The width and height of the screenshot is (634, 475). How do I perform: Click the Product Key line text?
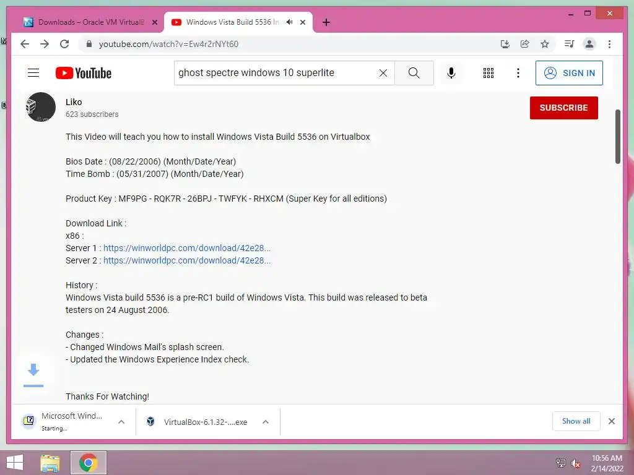coord(226,199)
